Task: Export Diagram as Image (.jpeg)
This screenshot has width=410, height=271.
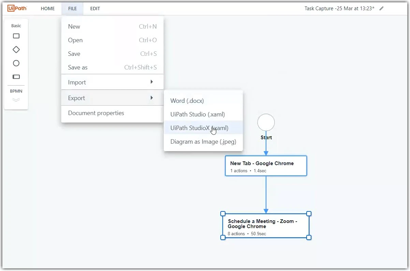Action: click(203, 142)
